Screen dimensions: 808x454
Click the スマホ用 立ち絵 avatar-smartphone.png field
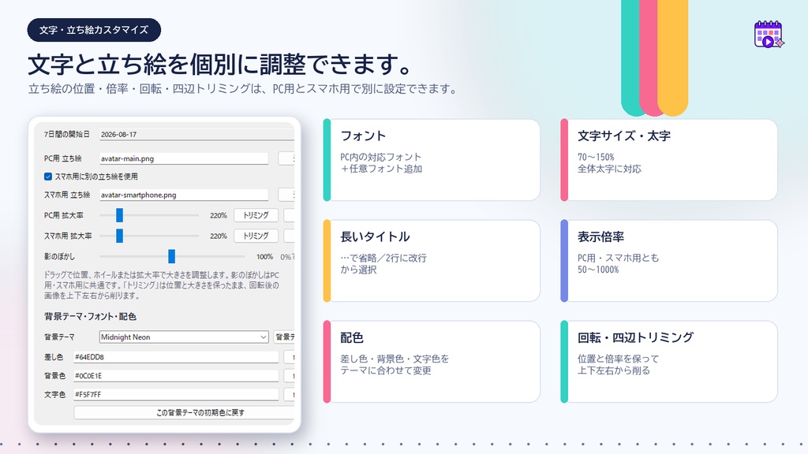click(183, 195)
